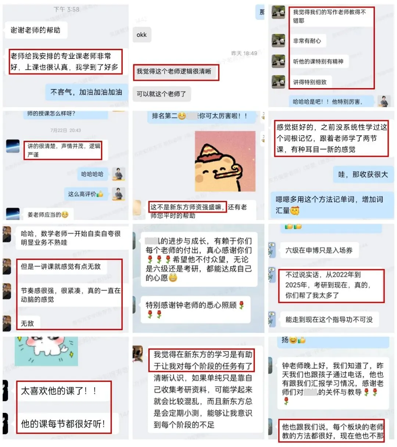This screenshot has width=397, height=447.
Task: Click the 7月22日 20:43 timestamp
Action: [65, 130]
